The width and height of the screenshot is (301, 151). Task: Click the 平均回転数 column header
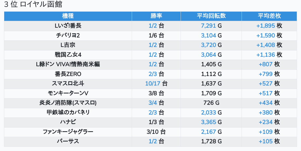(x=211, y=16)
